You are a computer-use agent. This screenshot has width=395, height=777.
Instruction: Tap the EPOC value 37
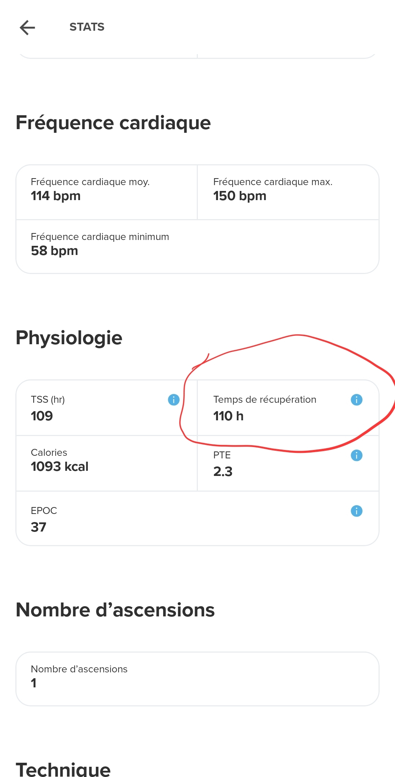(38, 527)
